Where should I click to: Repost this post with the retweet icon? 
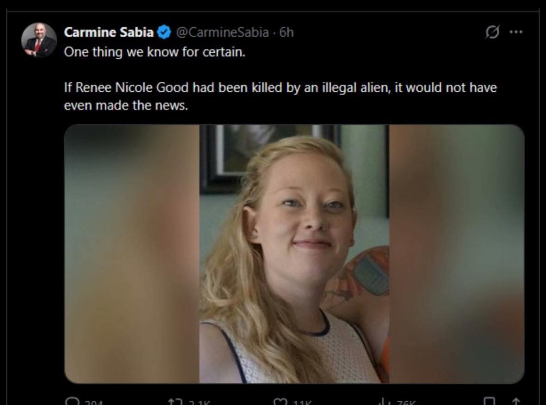(174, 402)
